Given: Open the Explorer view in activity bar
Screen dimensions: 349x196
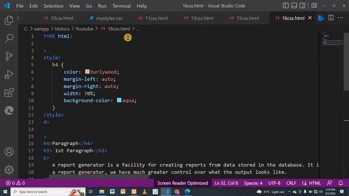Looking at the screenshot, I should 9,20.
